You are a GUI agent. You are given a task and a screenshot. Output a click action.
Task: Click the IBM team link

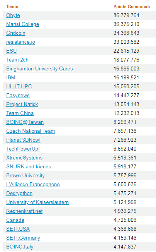point(11,78)
